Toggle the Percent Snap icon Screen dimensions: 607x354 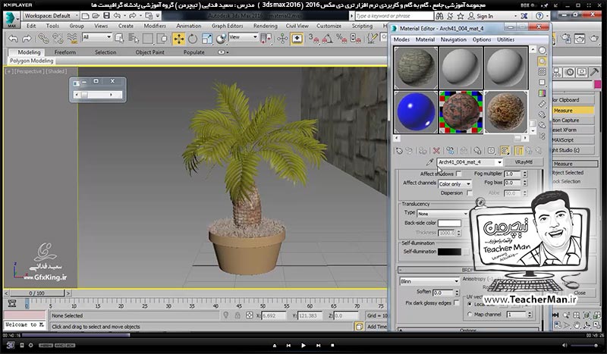coord(341,39)
